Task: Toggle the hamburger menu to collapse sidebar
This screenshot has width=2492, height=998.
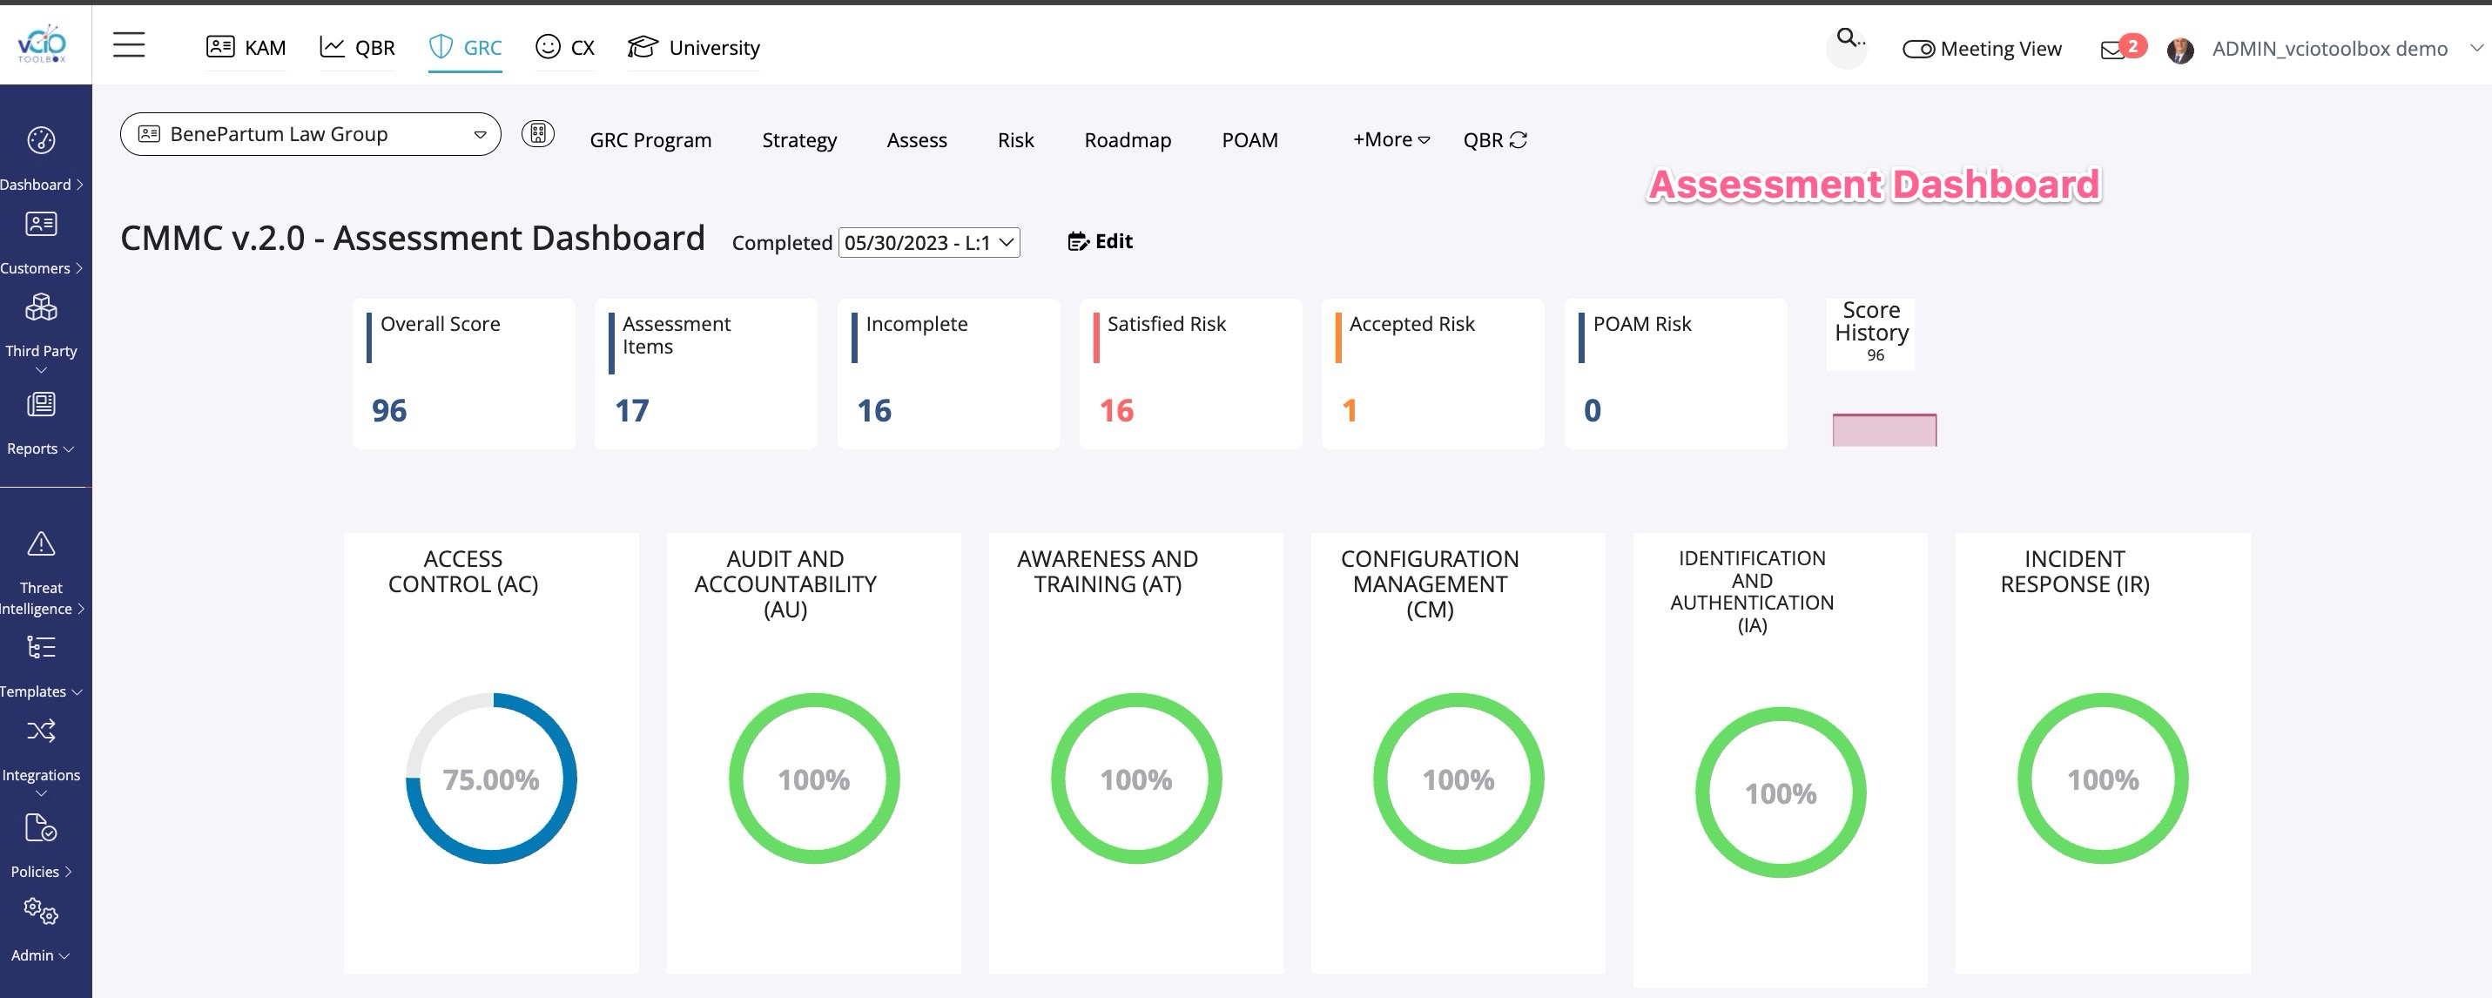Action: [x=129, y=45]
